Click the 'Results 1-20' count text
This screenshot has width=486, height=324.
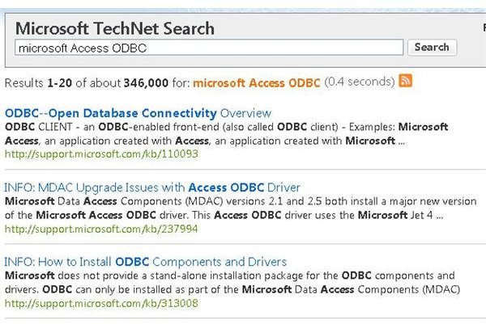(38, 83)
